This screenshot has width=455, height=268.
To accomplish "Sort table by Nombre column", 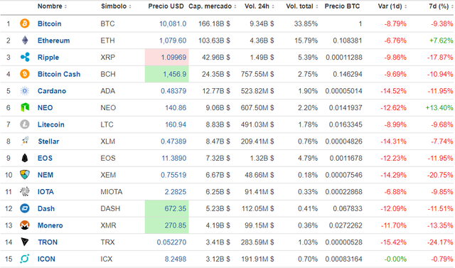I will click(52, 6).
